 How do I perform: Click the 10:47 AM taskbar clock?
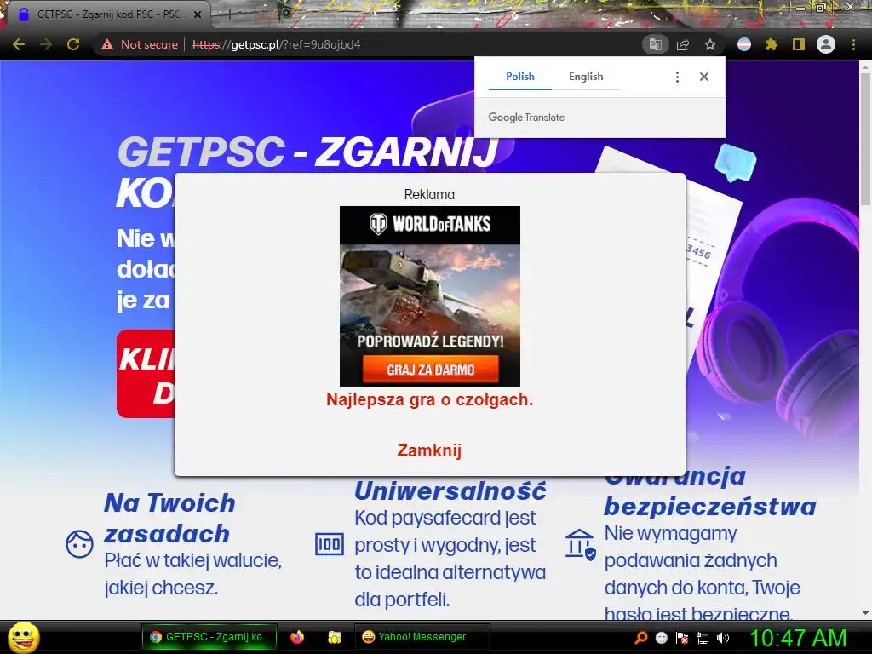pyautogui.click(x=799, y=638)
